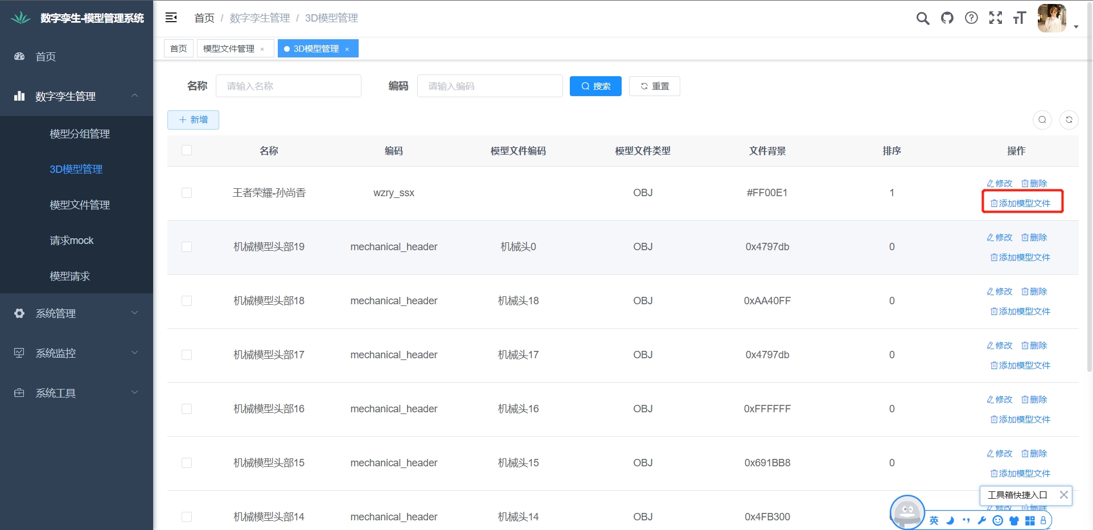The width and height of the screenshot is (1093, 530).
Task: Open the font size setting icon
Action: click(1020, 18)
